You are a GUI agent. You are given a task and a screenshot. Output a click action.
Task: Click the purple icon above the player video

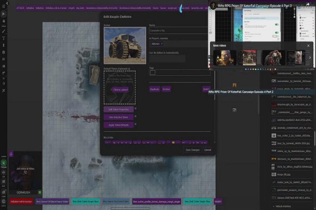[11, 154]
